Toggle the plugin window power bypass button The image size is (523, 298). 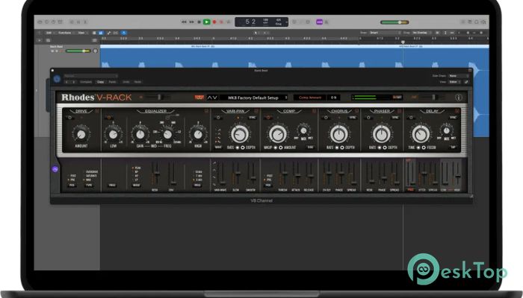coord(57,79)
